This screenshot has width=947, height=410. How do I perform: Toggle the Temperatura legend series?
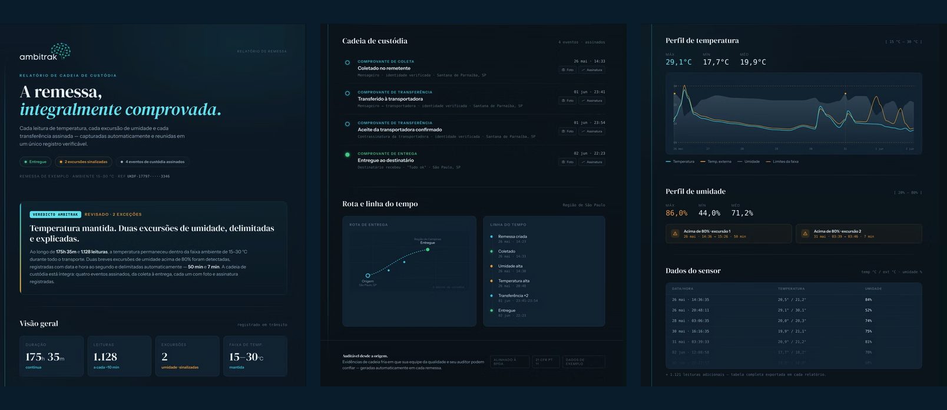tap(680, 161)
